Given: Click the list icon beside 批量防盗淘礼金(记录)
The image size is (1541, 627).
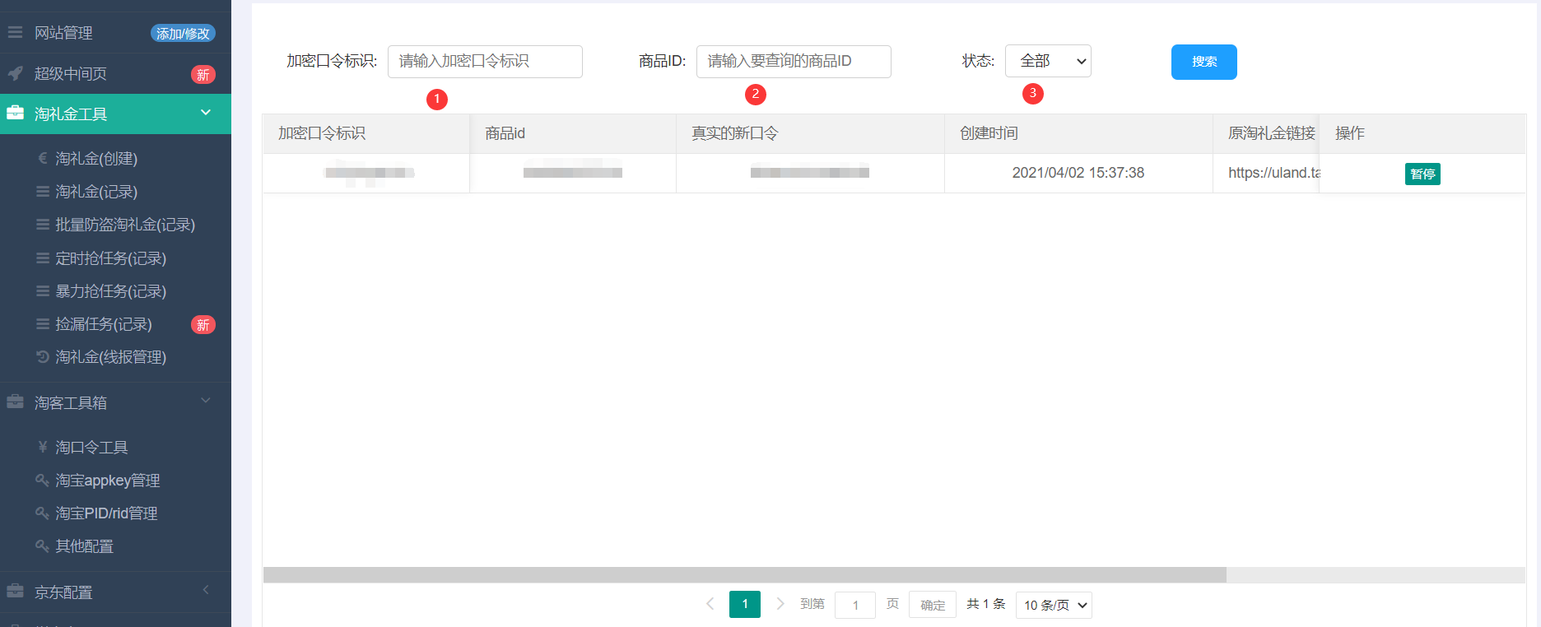Looking at the screenshot, I should 43,224.
